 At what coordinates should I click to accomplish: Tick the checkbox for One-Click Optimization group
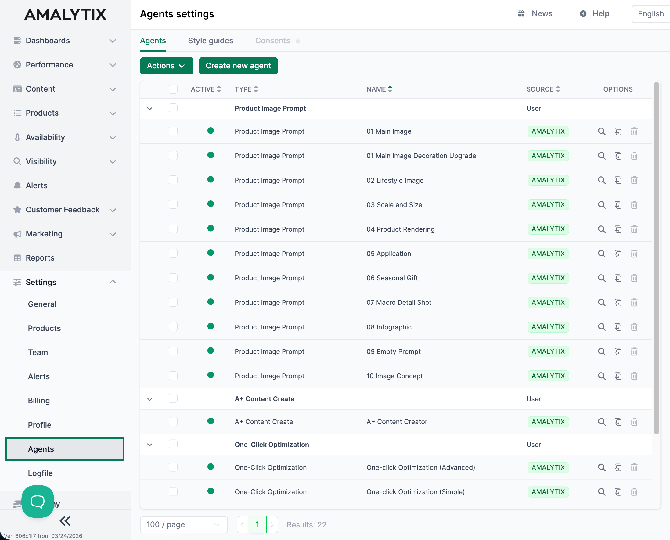click(x=173, y=445)
